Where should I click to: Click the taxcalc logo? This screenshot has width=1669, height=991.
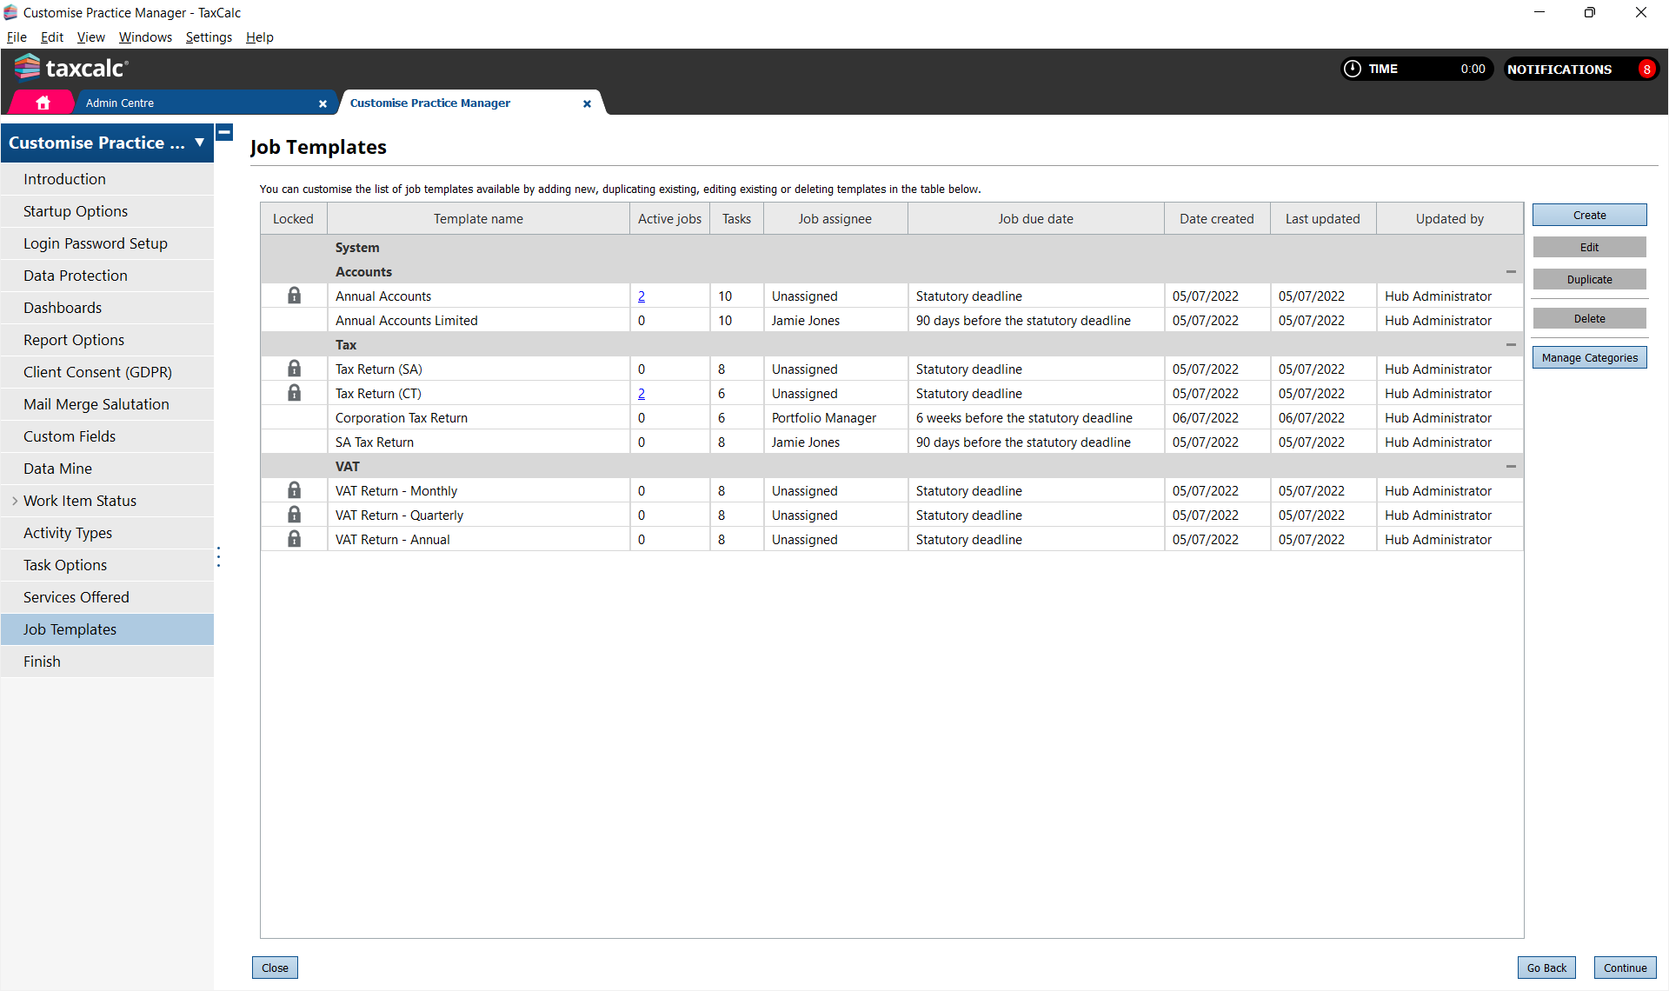pyautogui.click(x=71, y=68)
